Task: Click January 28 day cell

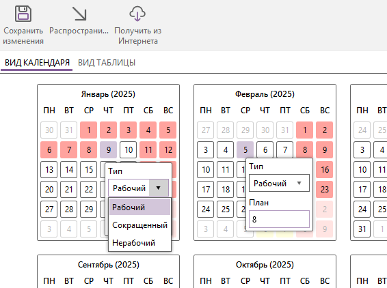Action: pos(69,209)
